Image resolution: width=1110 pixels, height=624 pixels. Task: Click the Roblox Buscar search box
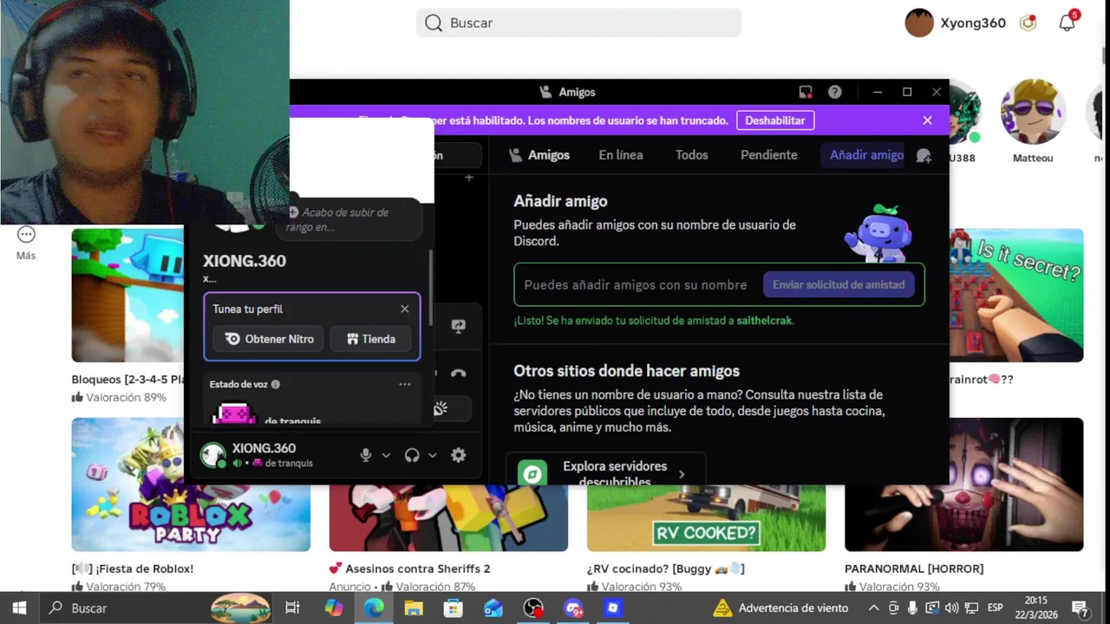click(578, 23)
